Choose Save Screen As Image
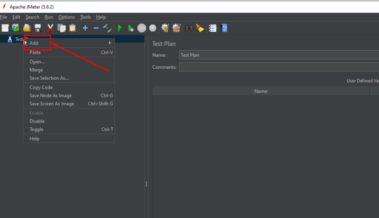 [69, 104]
